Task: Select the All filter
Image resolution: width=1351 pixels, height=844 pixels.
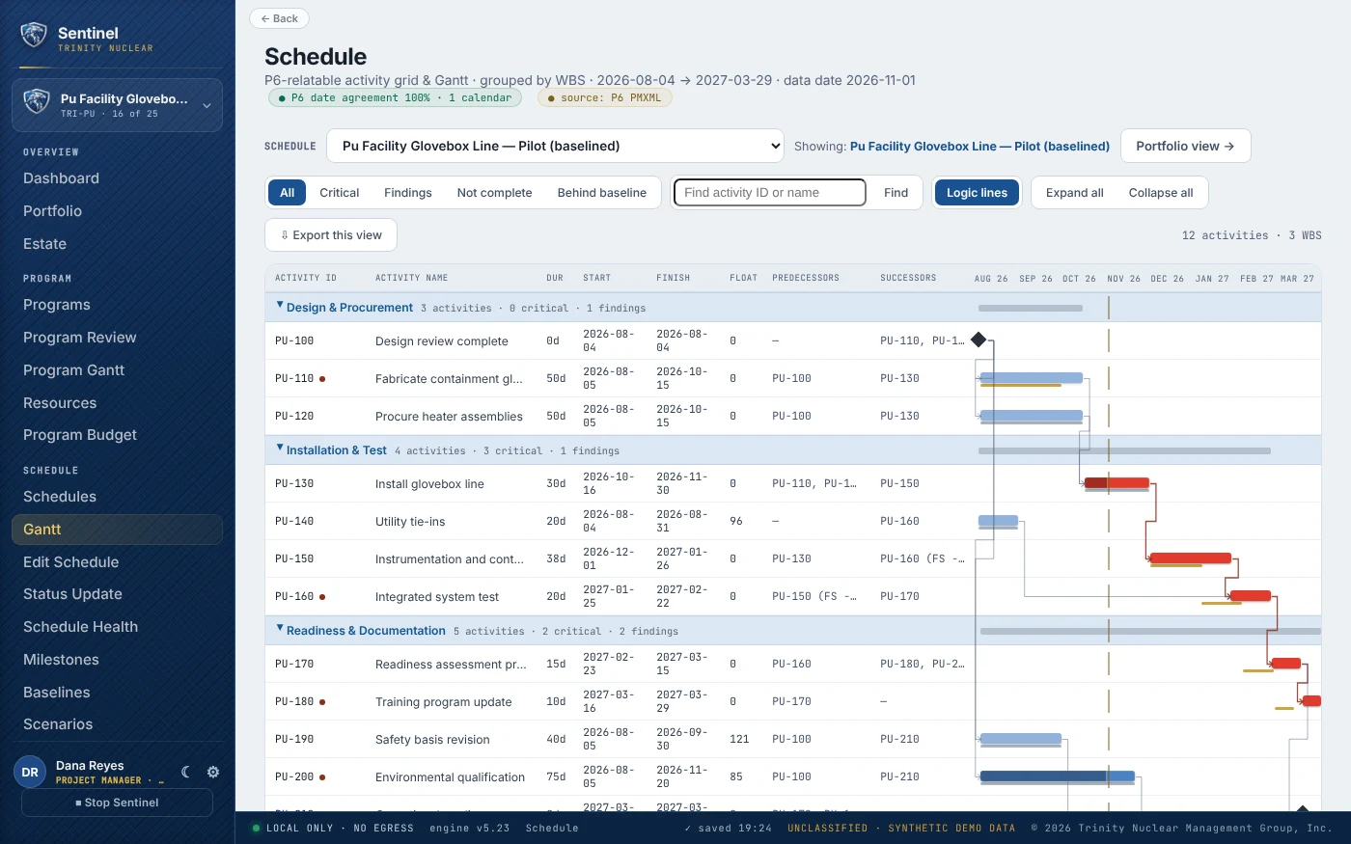Action: point(287,193)
